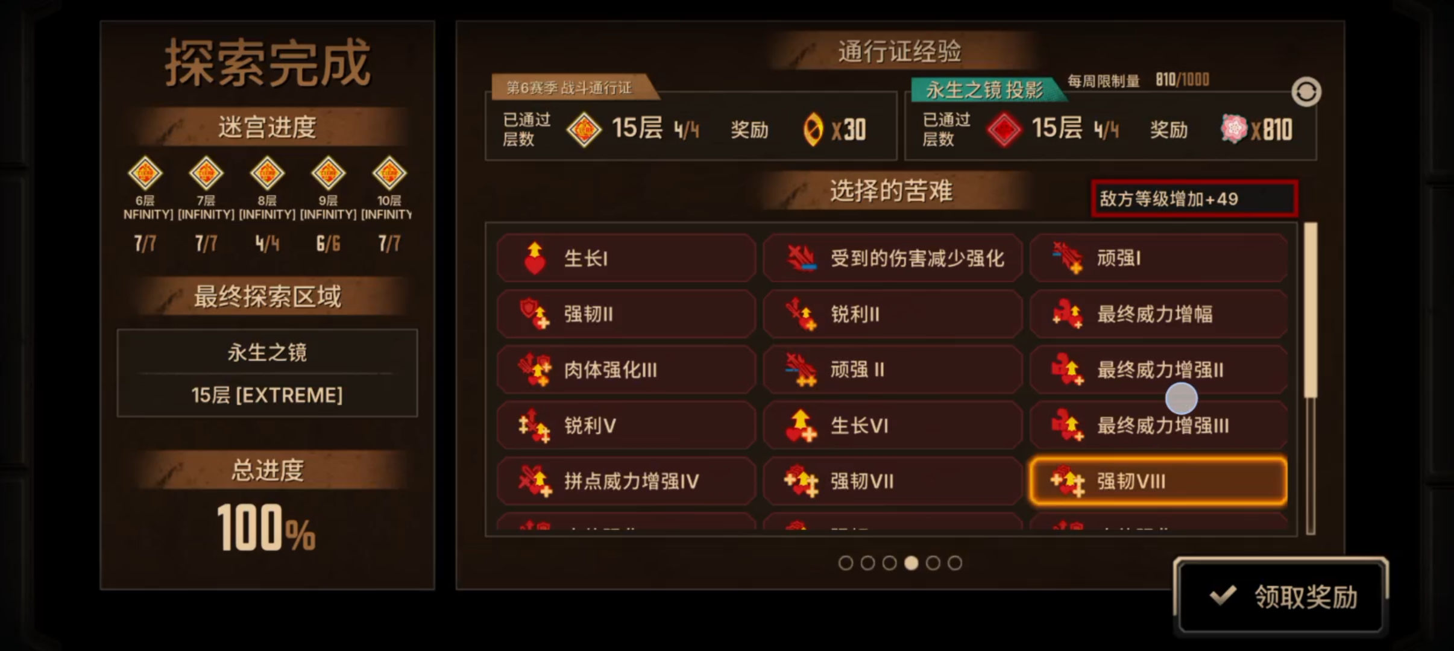The width and height of the screenshot is (1454, 651).
Task: Click the pink flower reward icon x810
Action: click(1234, 128)
